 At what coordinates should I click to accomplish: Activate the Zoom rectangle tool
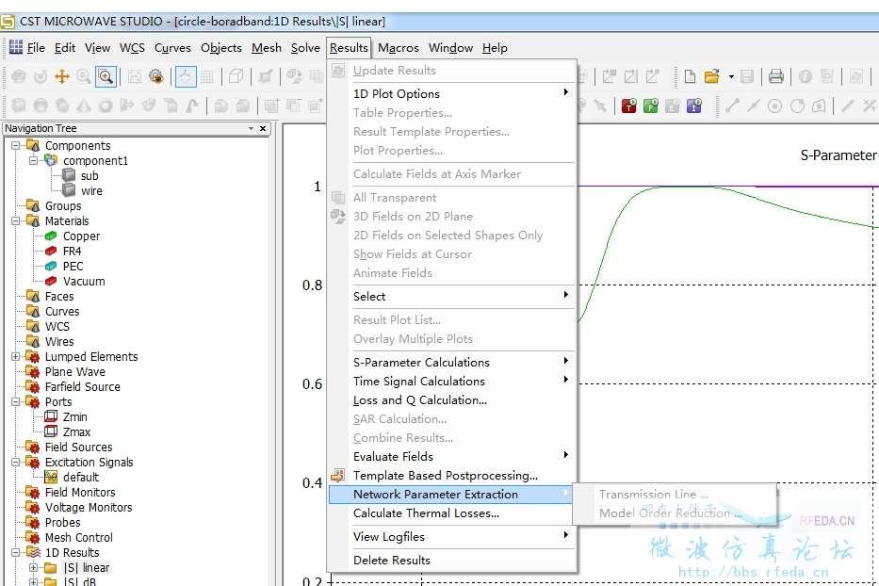coord(106,76)
